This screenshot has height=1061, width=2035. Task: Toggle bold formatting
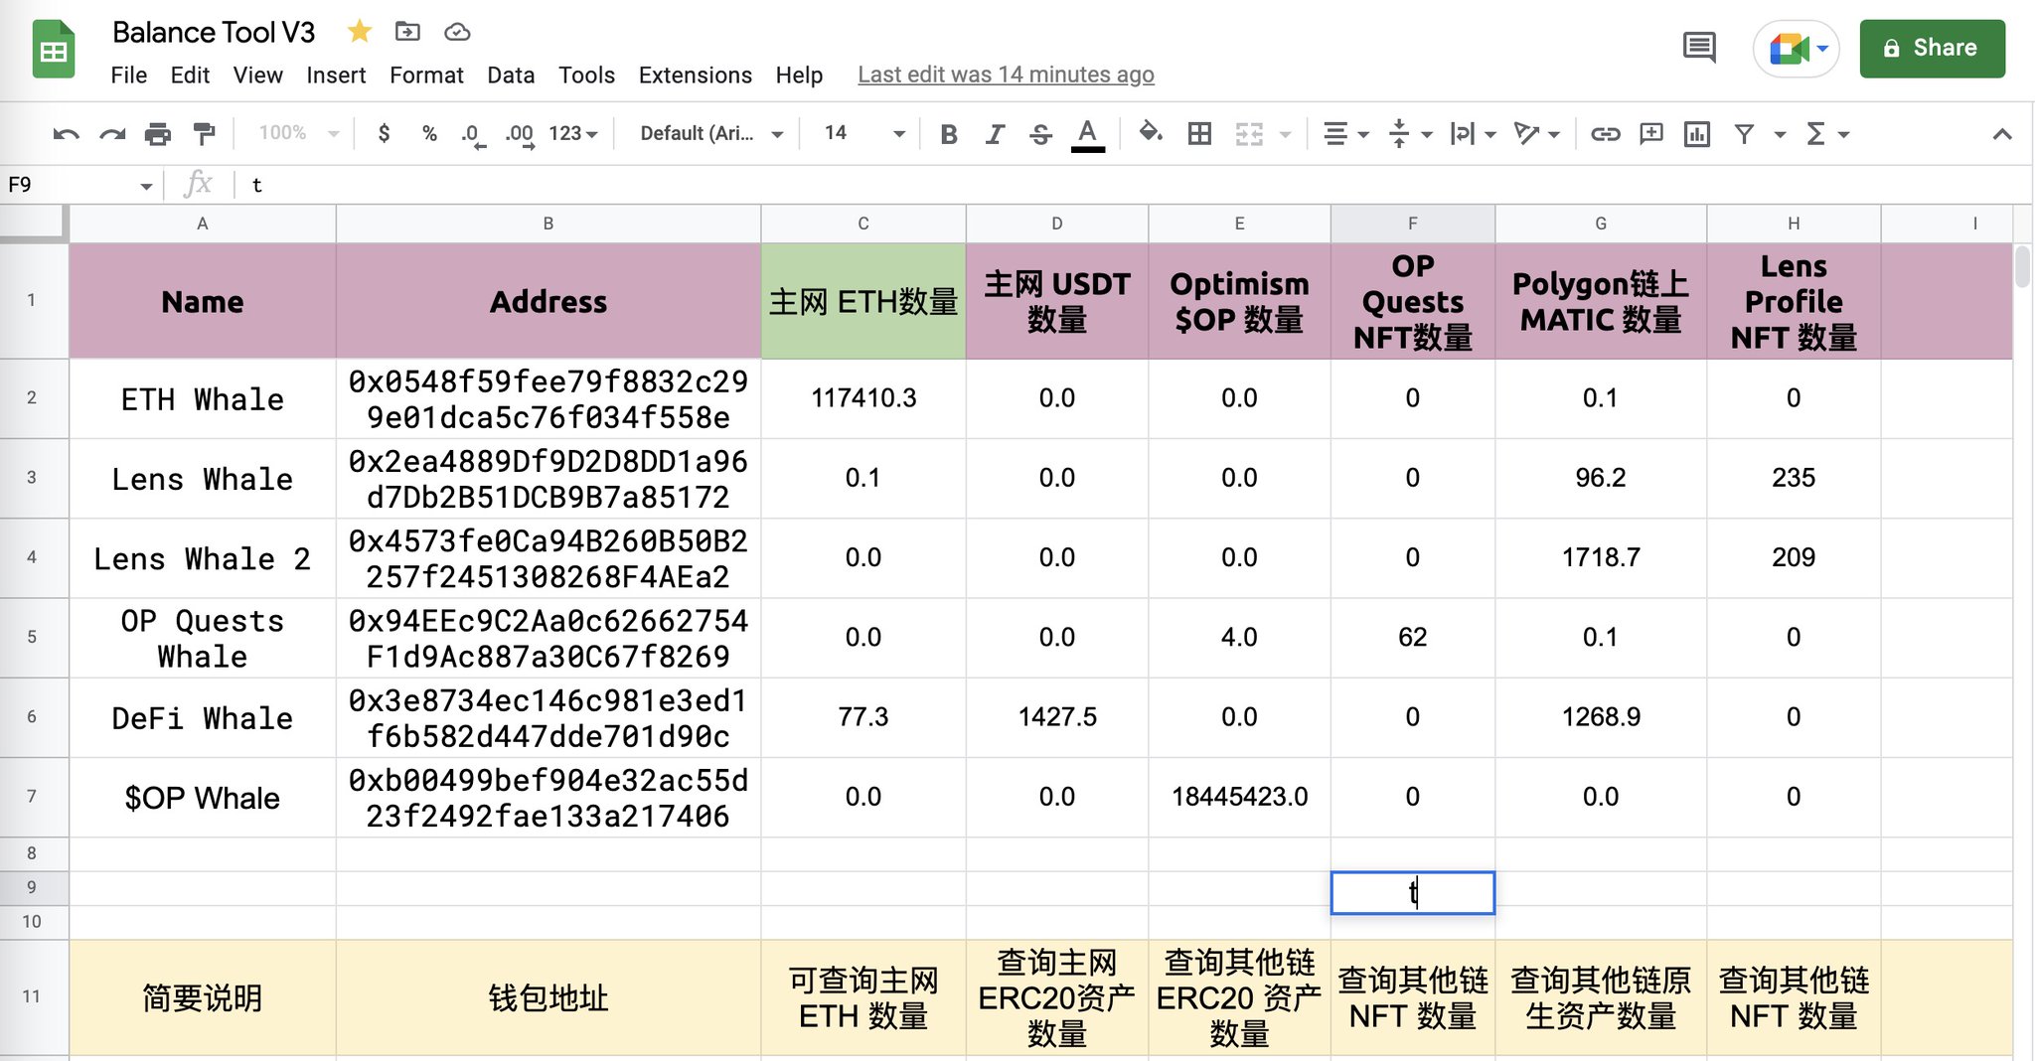949,134
